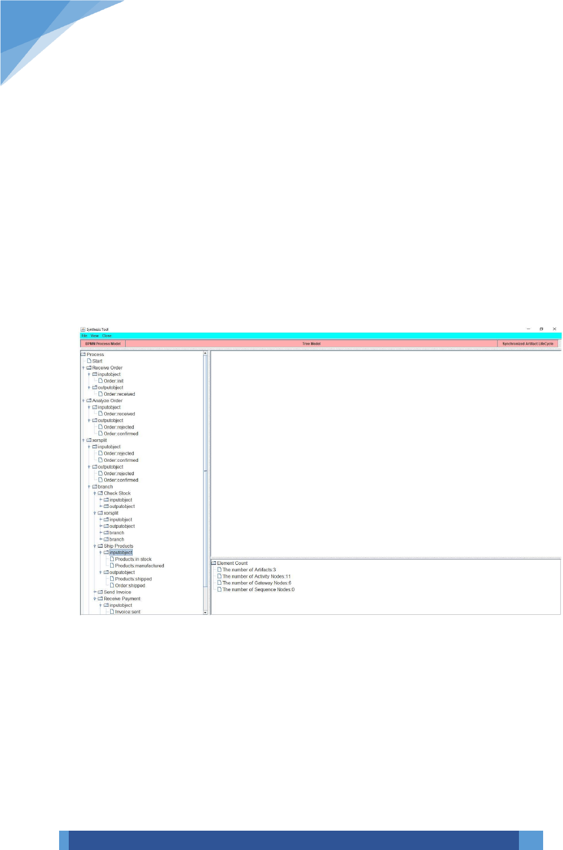Click the number of Artifacts file icon

coord(219,570)
